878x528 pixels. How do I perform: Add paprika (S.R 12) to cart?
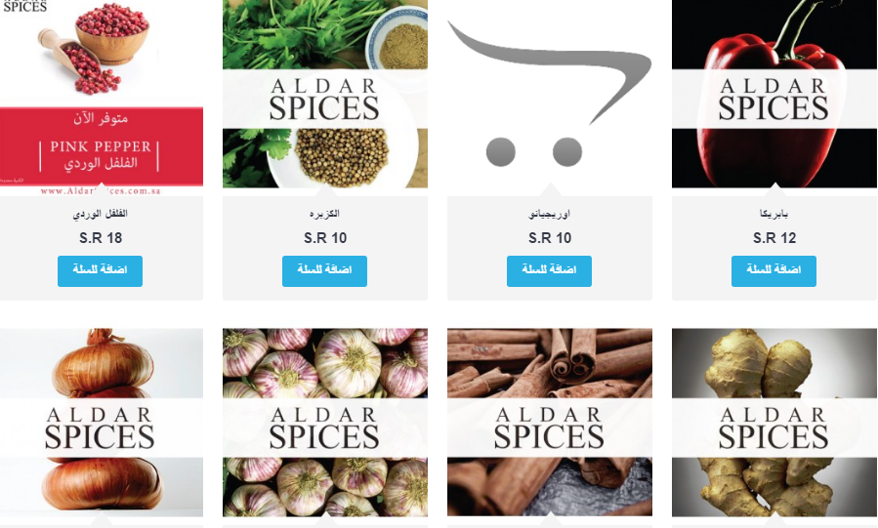773,271
